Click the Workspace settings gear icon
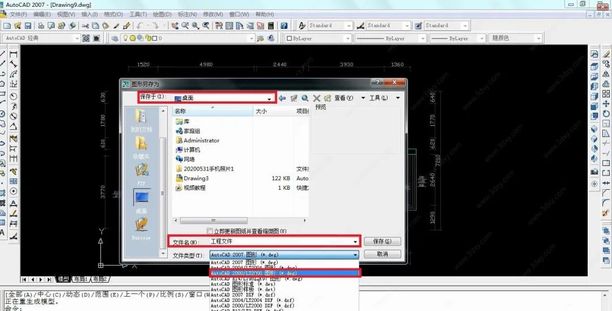 click(x=86, y=39)
